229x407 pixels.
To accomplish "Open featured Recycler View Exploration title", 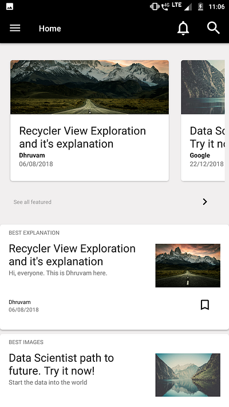I will (82, 137).
